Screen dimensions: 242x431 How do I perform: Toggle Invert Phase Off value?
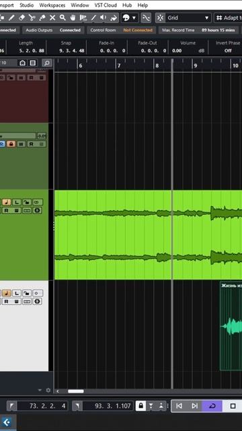tap(228, 51)
